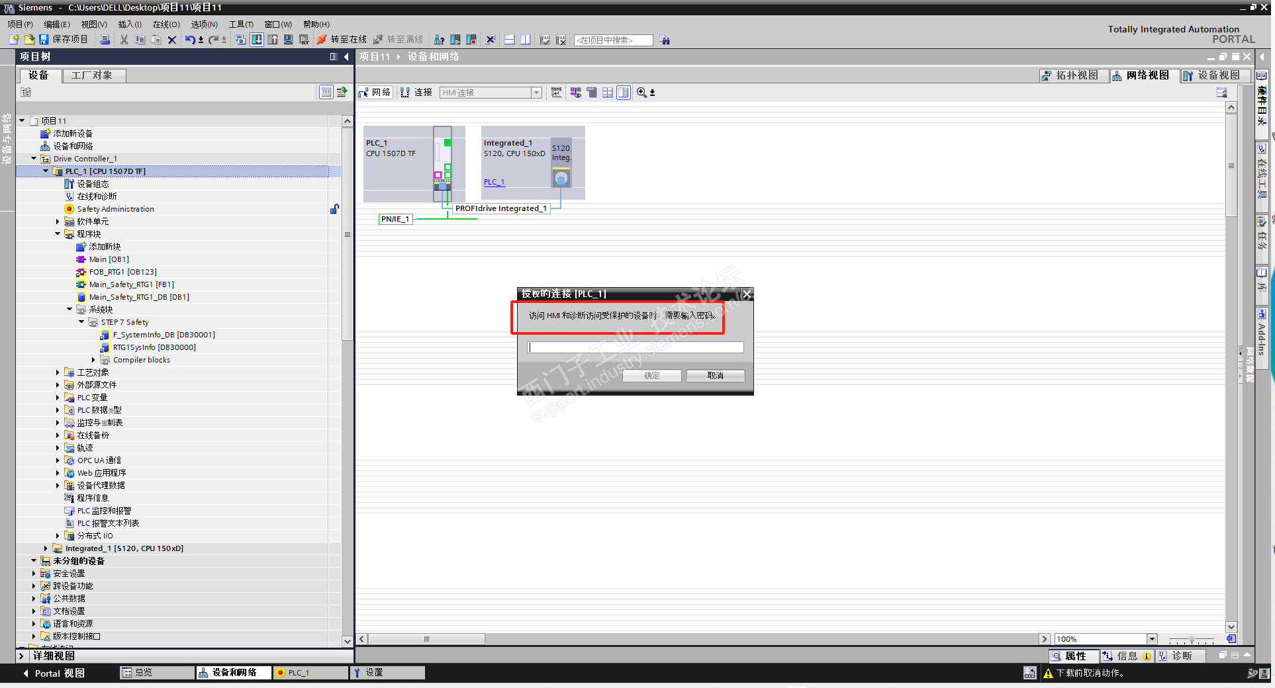Create a new project with the toolbar icon
Screen dimensions: 1275x688
14,40
